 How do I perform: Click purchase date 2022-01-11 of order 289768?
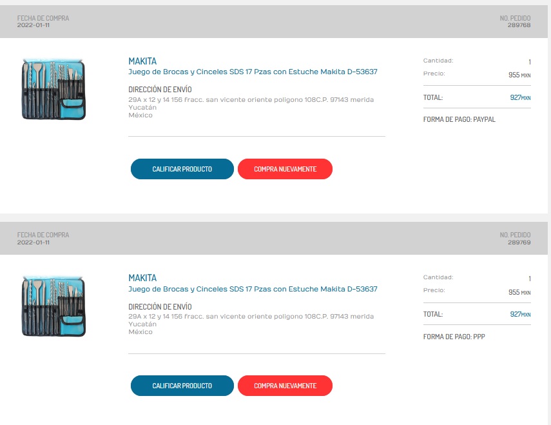click(x=34, y=25)
